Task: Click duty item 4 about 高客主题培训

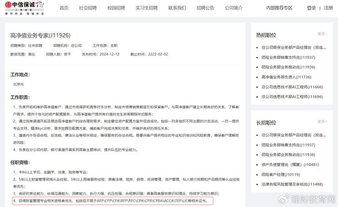Action: 75,149
